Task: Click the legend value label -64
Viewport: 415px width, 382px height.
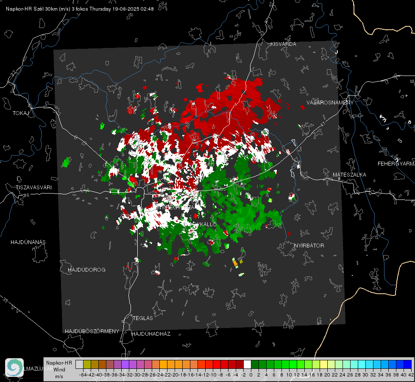Action: [x=83, y=375]
